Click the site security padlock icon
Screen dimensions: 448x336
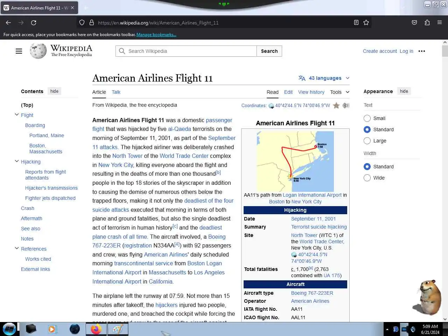[x=92, y=23]
